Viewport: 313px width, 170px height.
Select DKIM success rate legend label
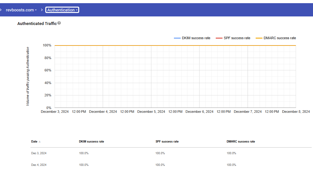pos(196,38)
